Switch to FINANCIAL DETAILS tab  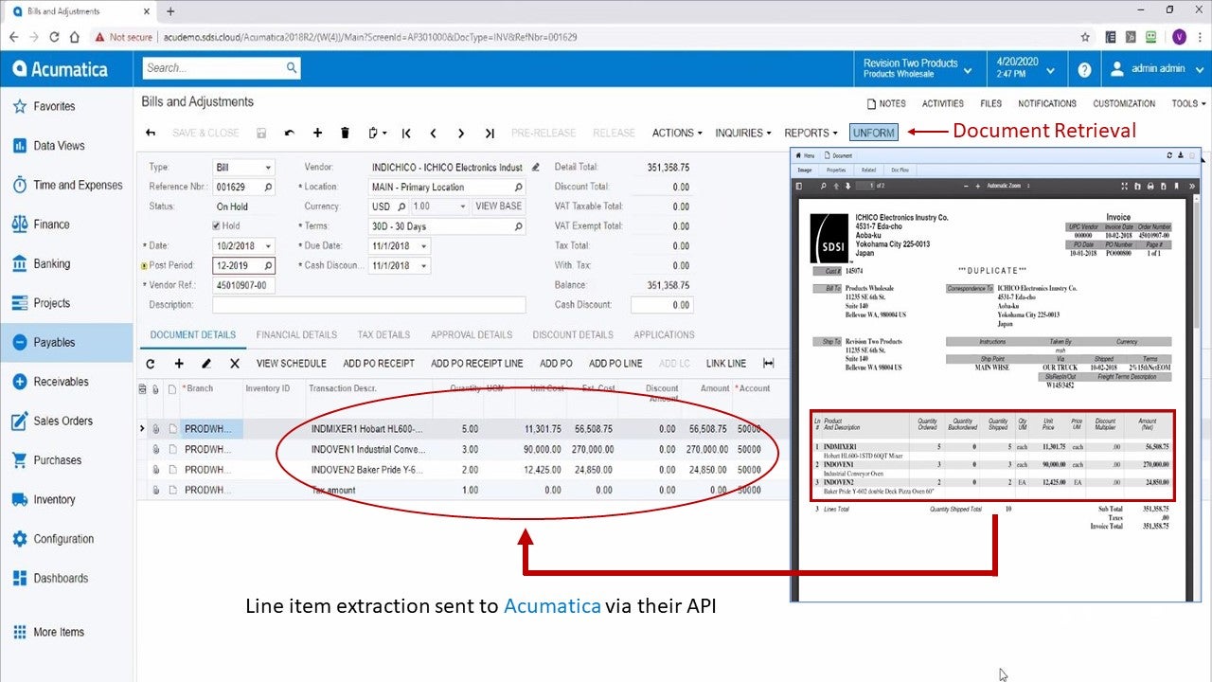(296, 335)
